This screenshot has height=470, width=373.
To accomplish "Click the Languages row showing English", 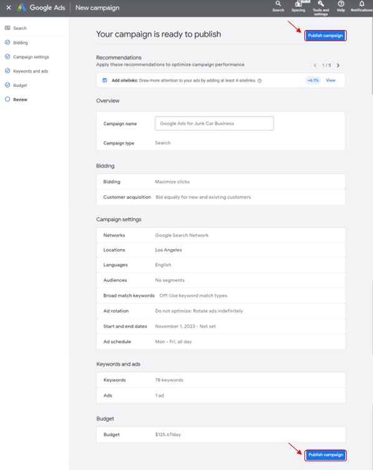I will click(x=221, y=265).
